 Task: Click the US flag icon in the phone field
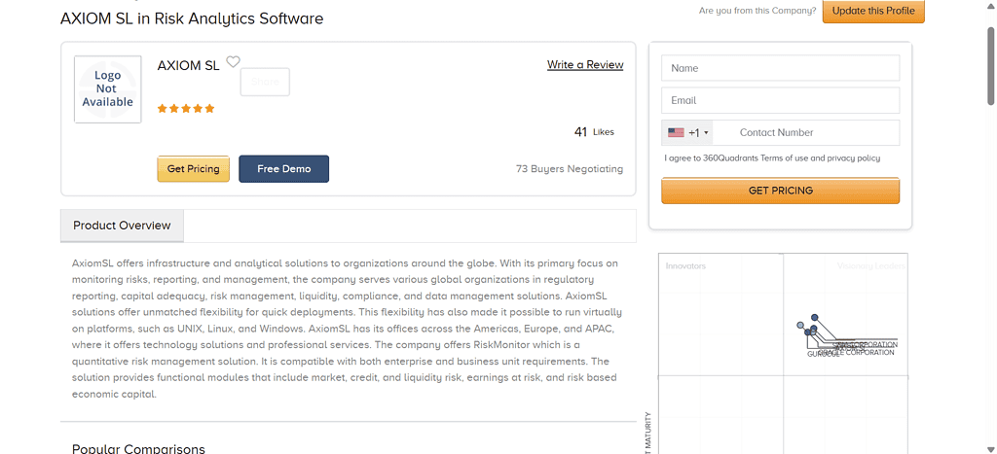click(x=676, y=133)
